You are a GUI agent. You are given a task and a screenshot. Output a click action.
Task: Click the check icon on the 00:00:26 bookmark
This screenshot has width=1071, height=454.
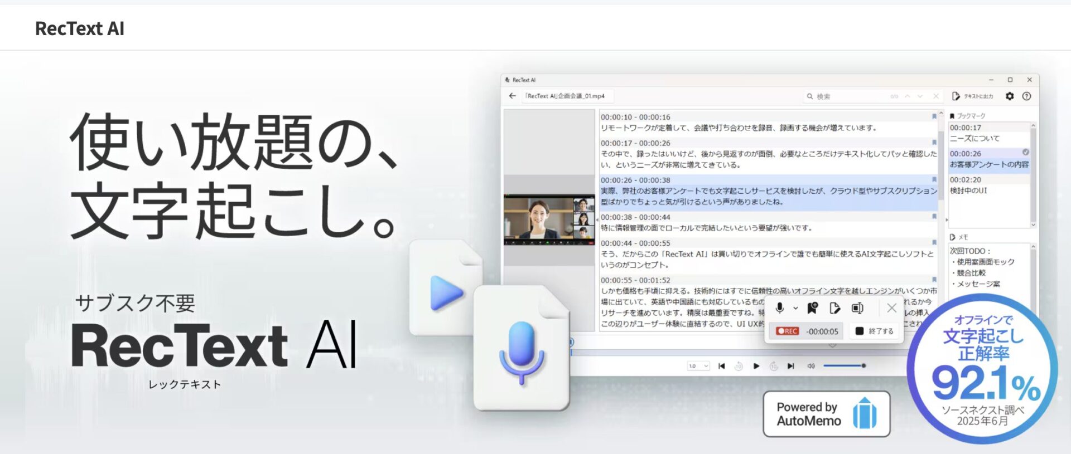(x=1025, y=152)
